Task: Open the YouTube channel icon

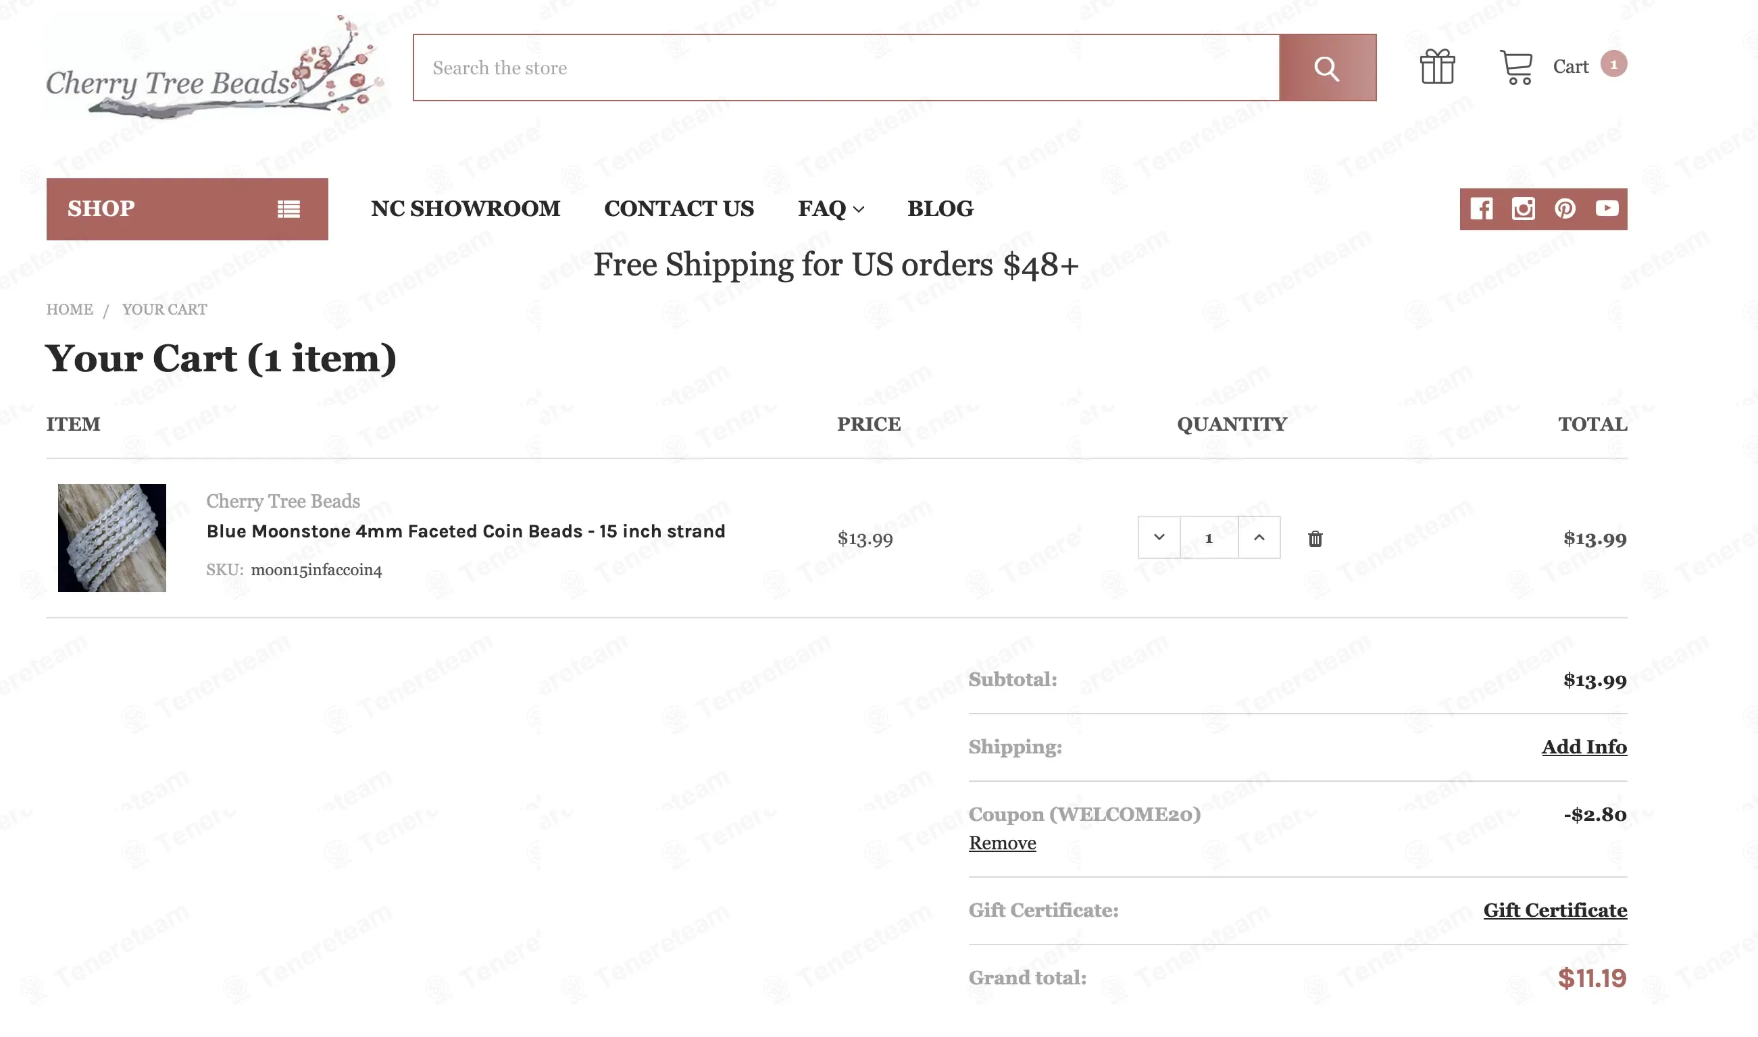Action: [x=1607, y=209]
